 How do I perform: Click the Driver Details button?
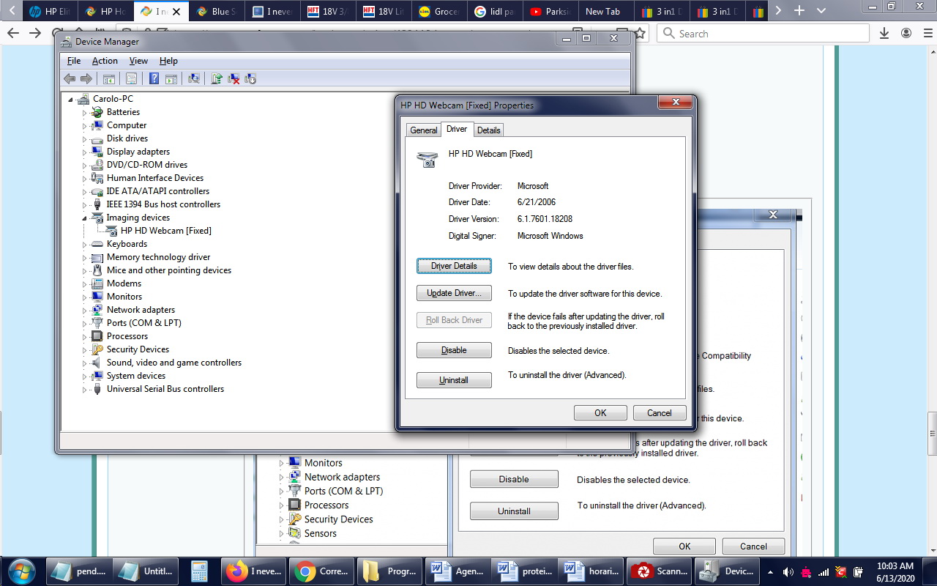[x=454, y=266]
